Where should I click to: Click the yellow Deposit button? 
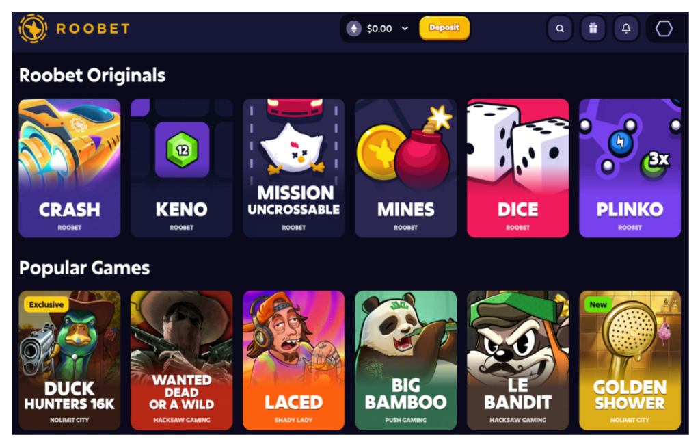point(444,28)
